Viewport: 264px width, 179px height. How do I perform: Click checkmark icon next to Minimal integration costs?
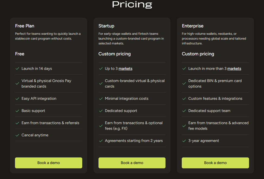[x=101, y=99]
